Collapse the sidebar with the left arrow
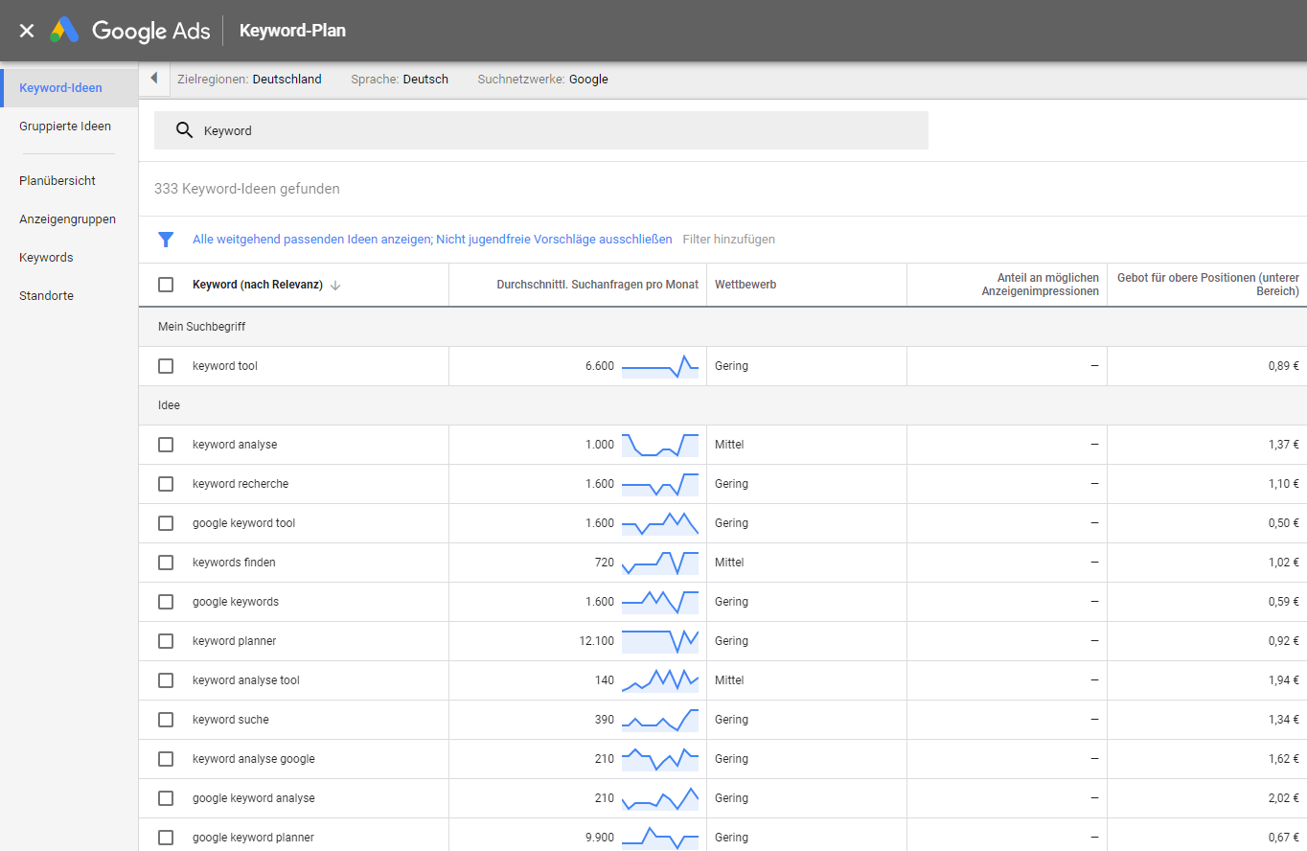This screenshot has width=1307, height=851. [x=153, y=79]
